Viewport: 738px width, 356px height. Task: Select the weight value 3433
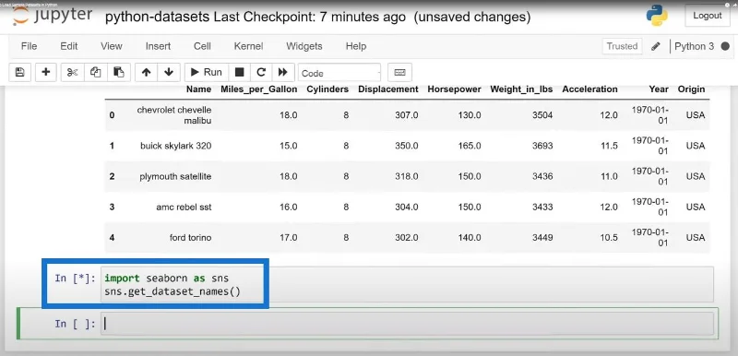pos(542,207)
